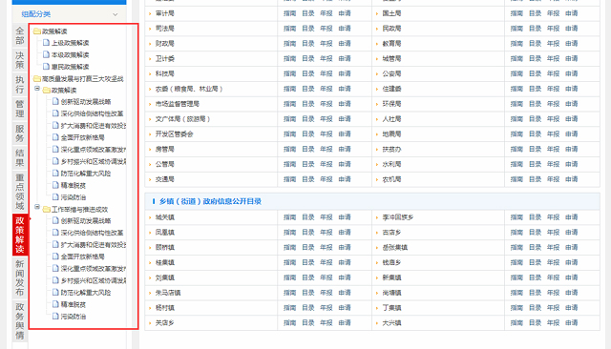Select the red 政策解读 vertical tab
This screenshot has width=611, height=349.
tap(20, 235)
